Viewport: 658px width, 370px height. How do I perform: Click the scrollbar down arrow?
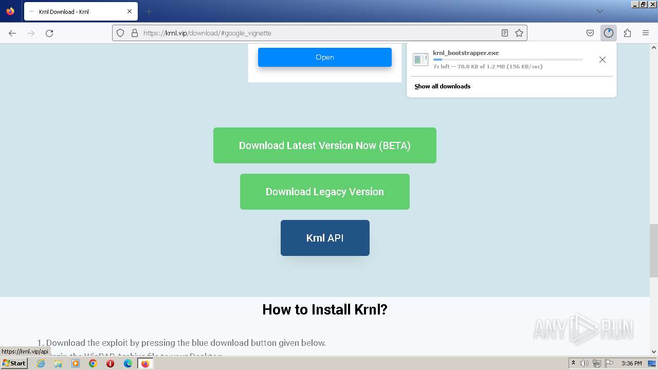[654, 352]
